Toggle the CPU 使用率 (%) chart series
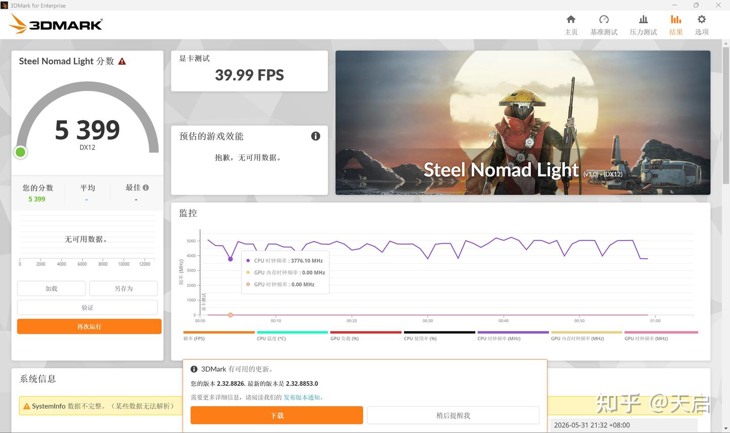 tap(440, 336)
